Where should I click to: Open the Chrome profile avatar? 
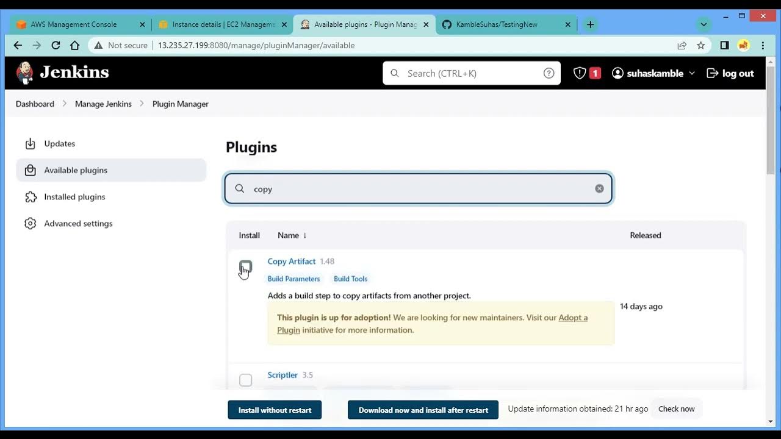coord(743,45)
